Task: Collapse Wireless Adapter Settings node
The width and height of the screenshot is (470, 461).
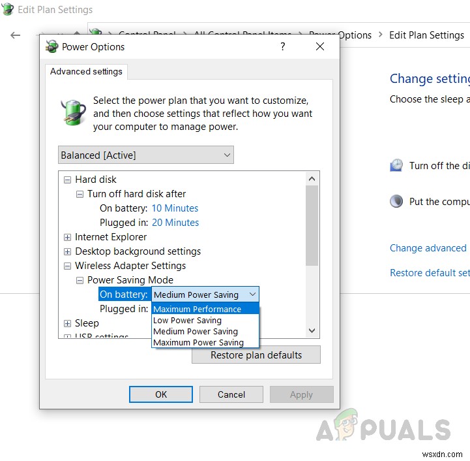Action: pyautogui.click(x=67, y=266)
